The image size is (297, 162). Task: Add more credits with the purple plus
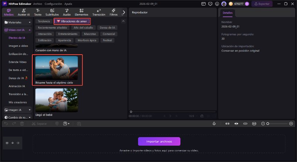tap(247, 4)
